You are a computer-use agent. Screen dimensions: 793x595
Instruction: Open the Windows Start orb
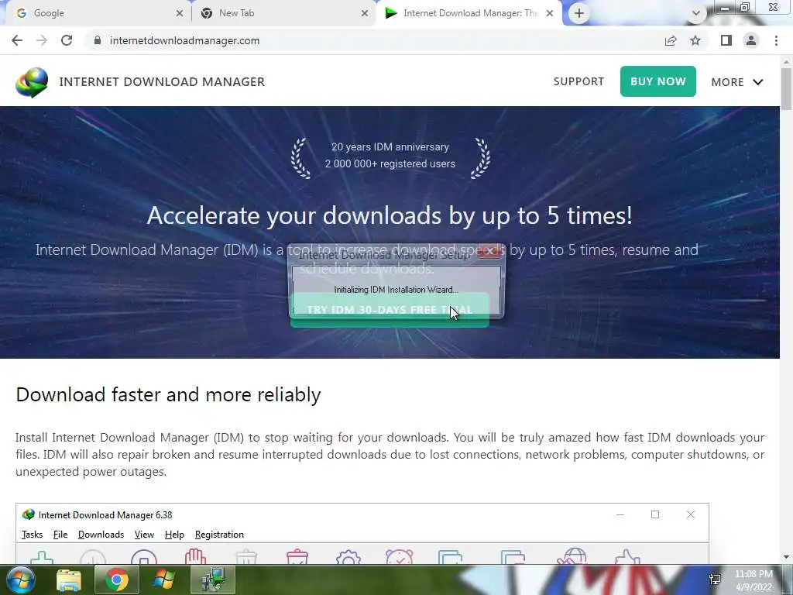click(x=19, y=580)
